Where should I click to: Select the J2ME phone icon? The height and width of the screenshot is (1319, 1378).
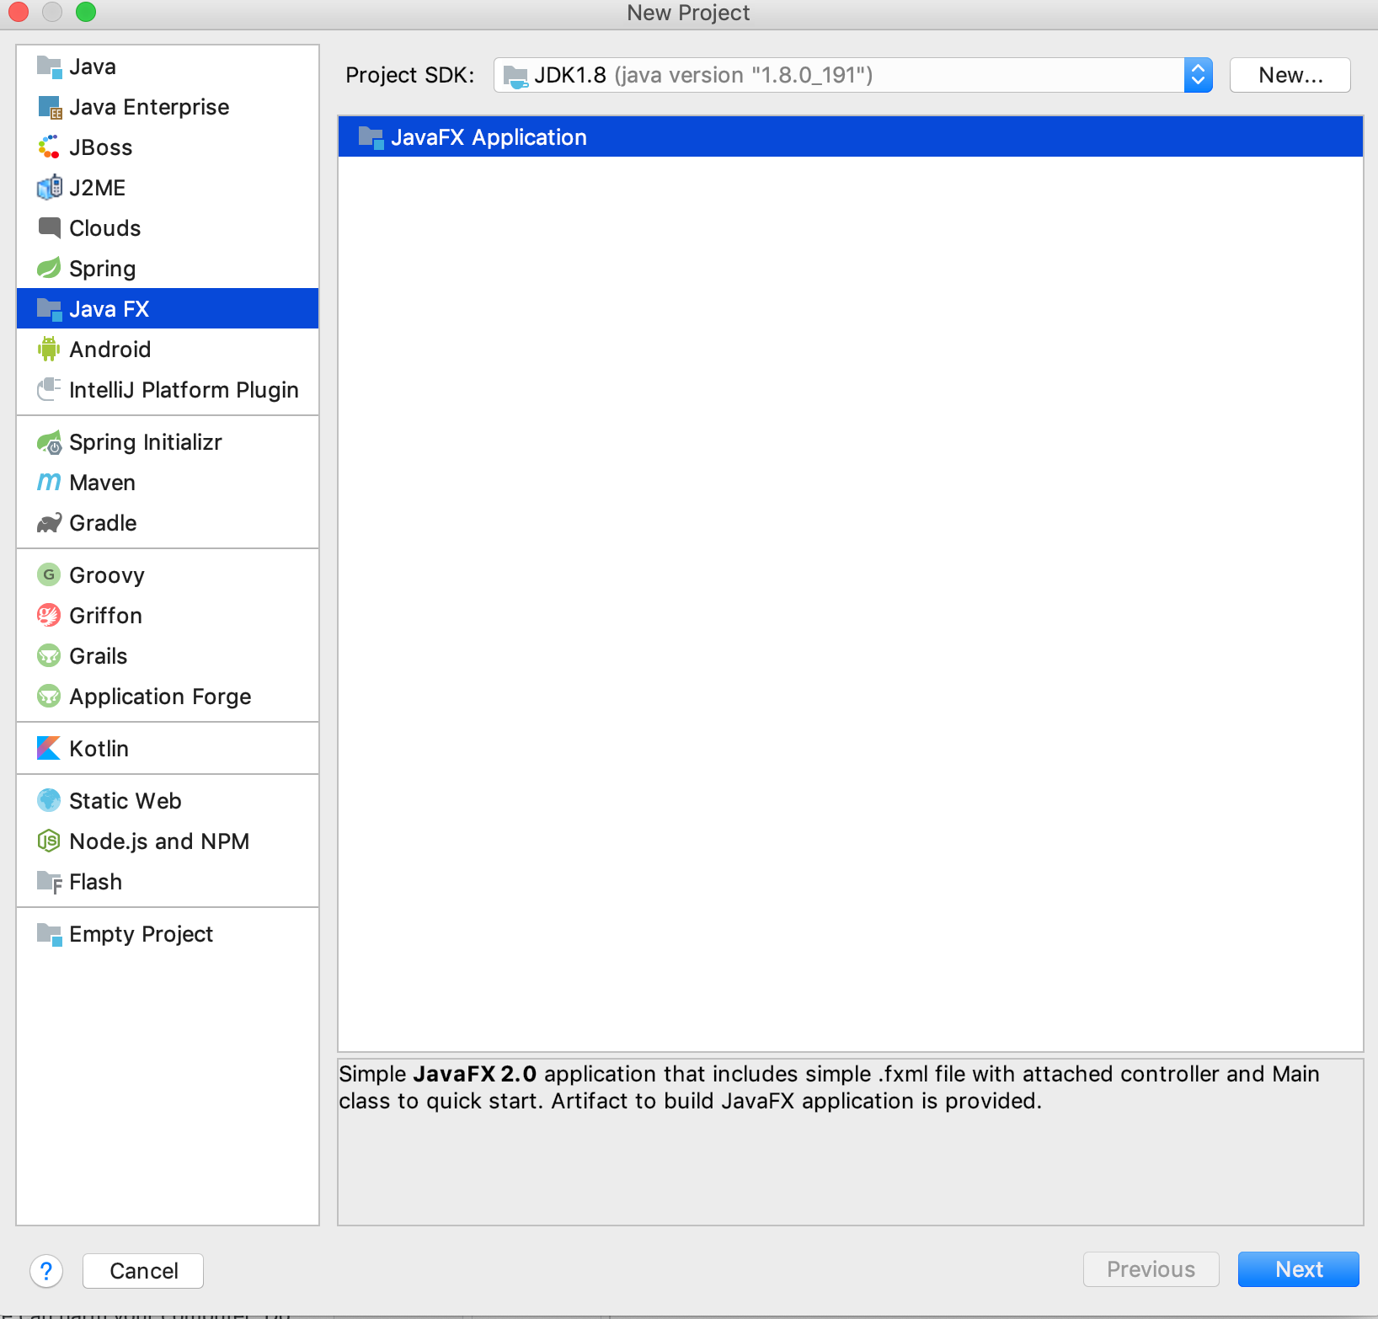(x=49, y=187)
